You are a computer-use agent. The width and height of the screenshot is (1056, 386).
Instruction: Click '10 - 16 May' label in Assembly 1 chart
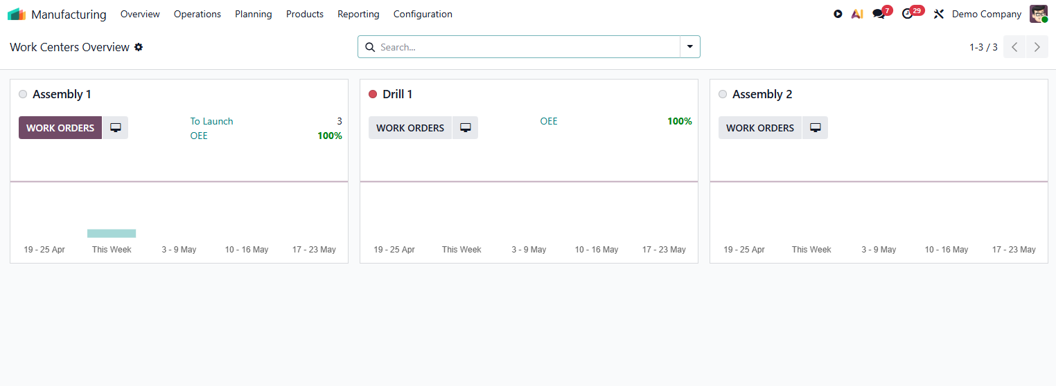[247, 250]
